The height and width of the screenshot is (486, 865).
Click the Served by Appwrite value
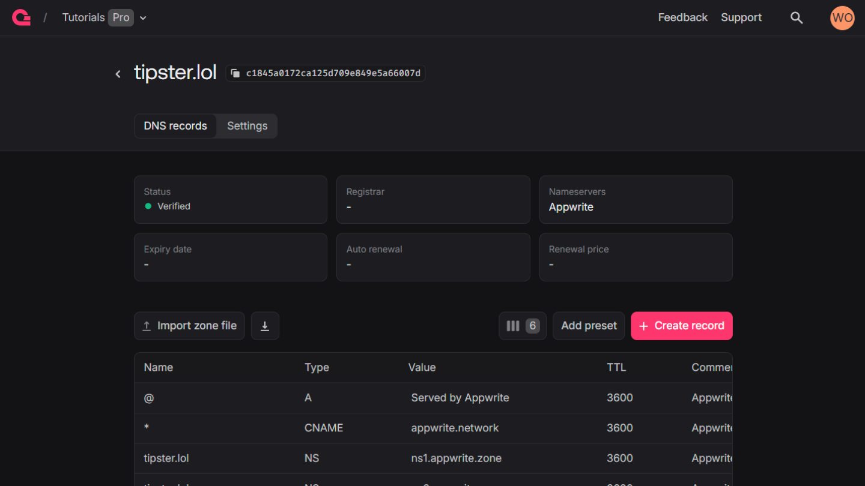pos(460,398)
